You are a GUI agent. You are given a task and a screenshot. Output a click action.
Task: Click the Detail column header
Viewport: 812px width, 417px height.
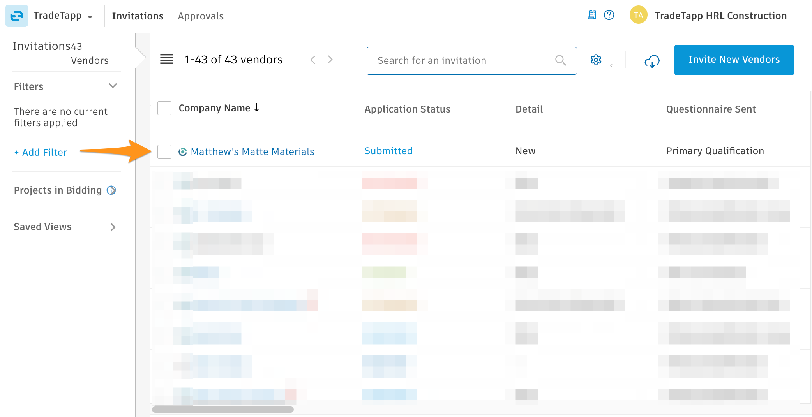[x=529, y=109]
